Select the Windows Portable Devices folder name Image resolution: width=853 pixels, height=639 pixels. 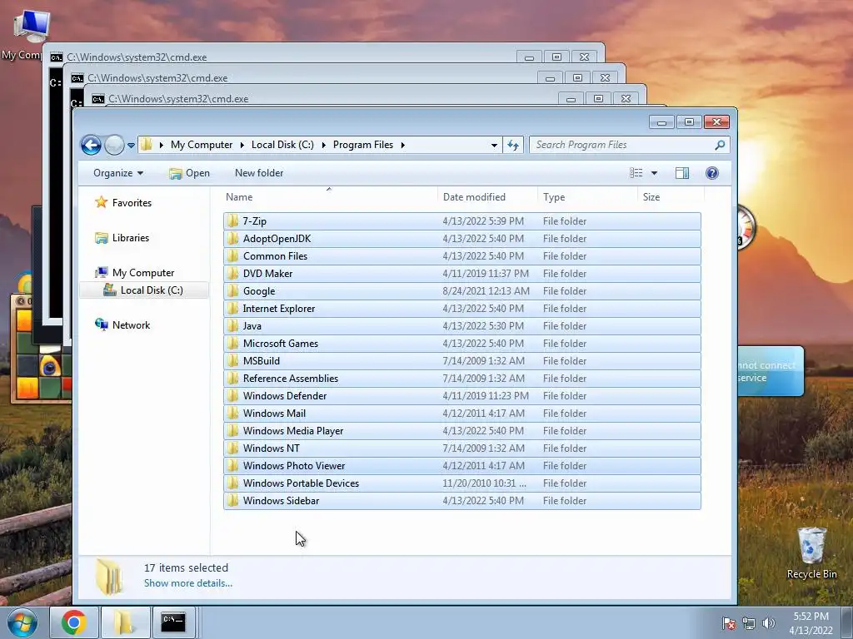(x=301, y=483)
